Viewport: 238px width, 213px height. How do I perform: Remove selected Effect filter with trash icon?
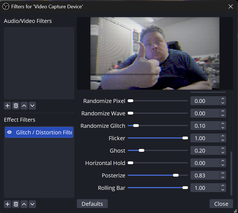[16, 204]
